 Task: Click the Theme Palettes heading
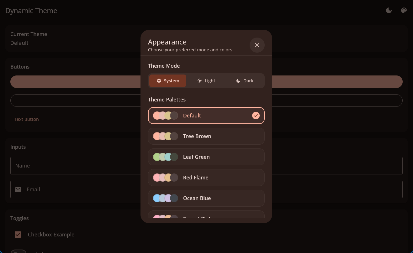(167, 100)
